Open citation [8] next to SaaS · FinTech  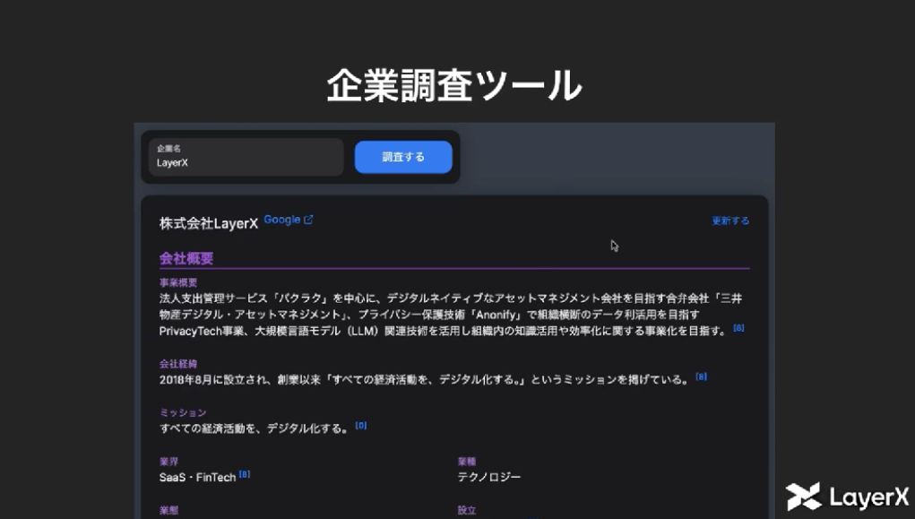coord(245,474)
